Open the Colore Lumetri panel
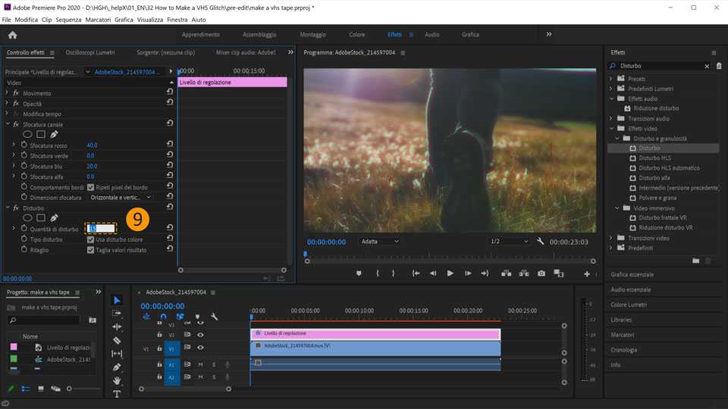Image resolution: width=728 pixels, height=409 pixels. [629, 304]
